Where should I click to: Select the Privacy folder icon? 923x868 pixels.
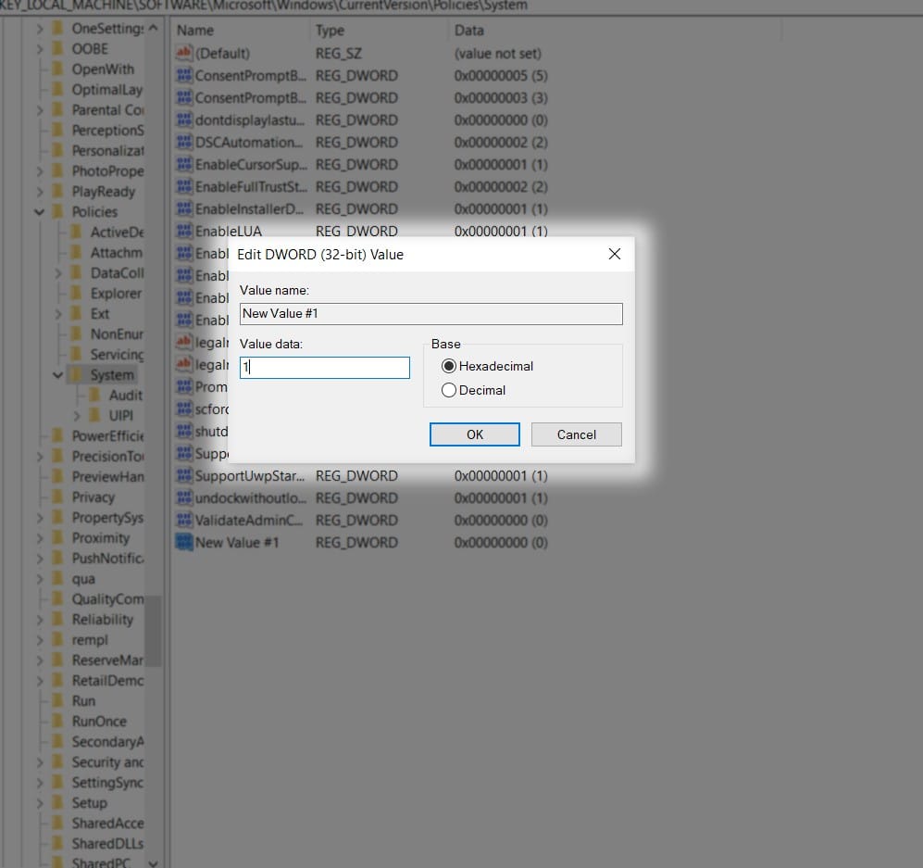(57, 497)
